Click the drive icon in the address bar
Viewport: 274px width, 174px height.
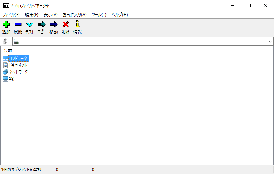[x=16, y=42]
